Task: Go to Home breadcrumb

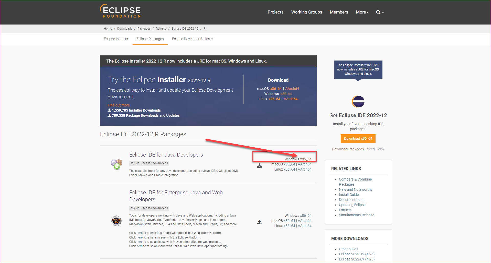Action: coord(108,29)
